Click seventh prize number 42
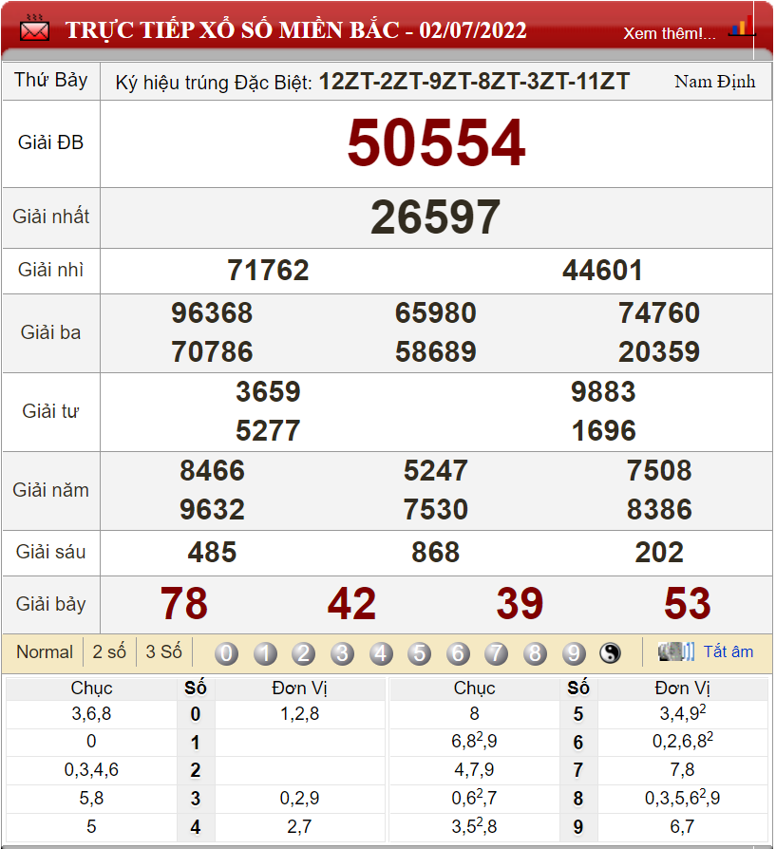Screen dimensions: 776x849 click(x=352, y=604)
